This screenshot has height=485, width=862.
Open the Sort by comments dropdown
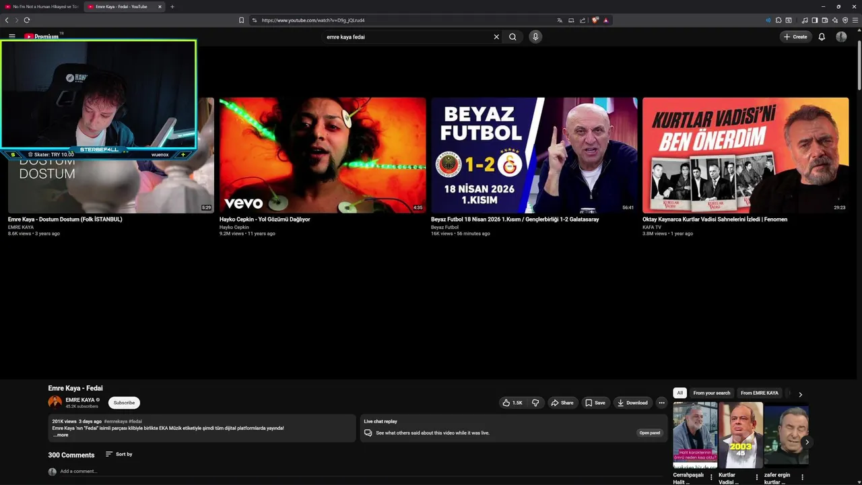pos(119,455)
